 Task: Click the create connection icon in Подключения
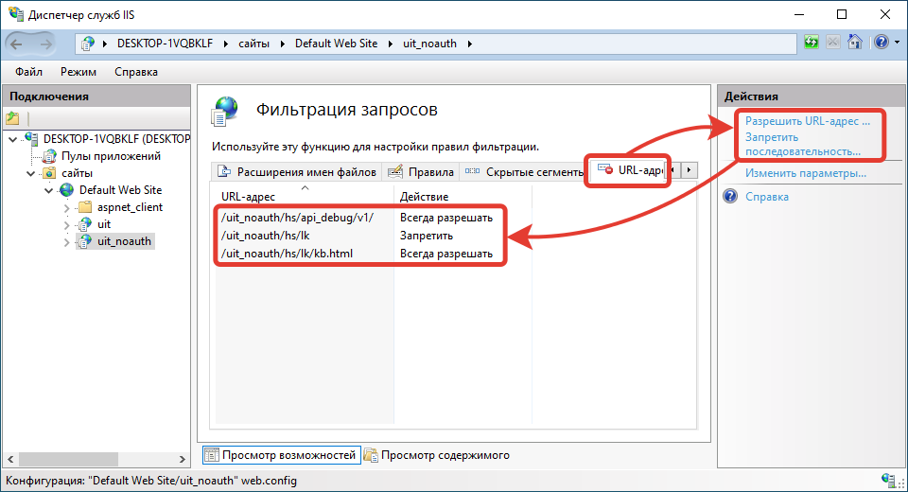point(12,118)
